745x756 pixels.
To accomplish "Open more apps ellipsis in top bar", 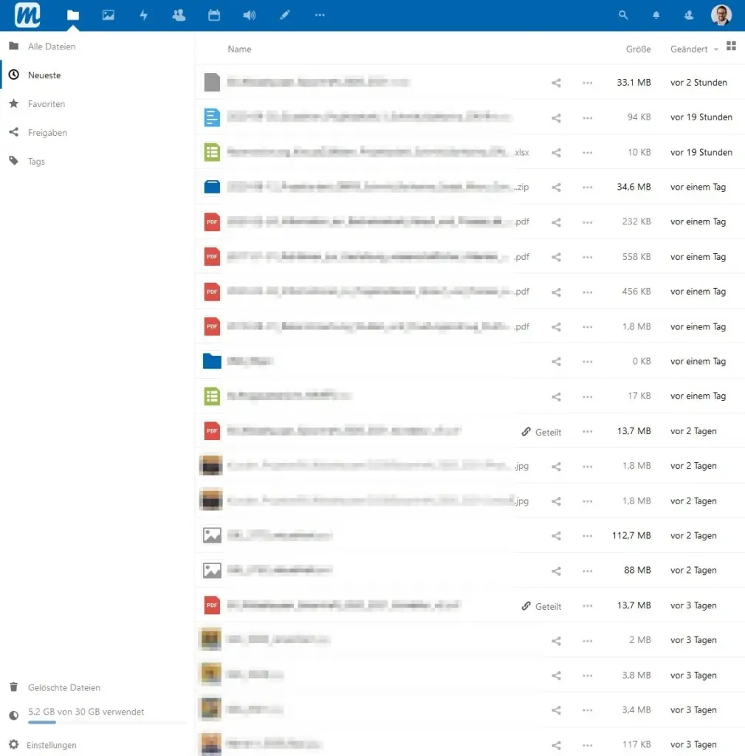I will (x=320, y=15).
